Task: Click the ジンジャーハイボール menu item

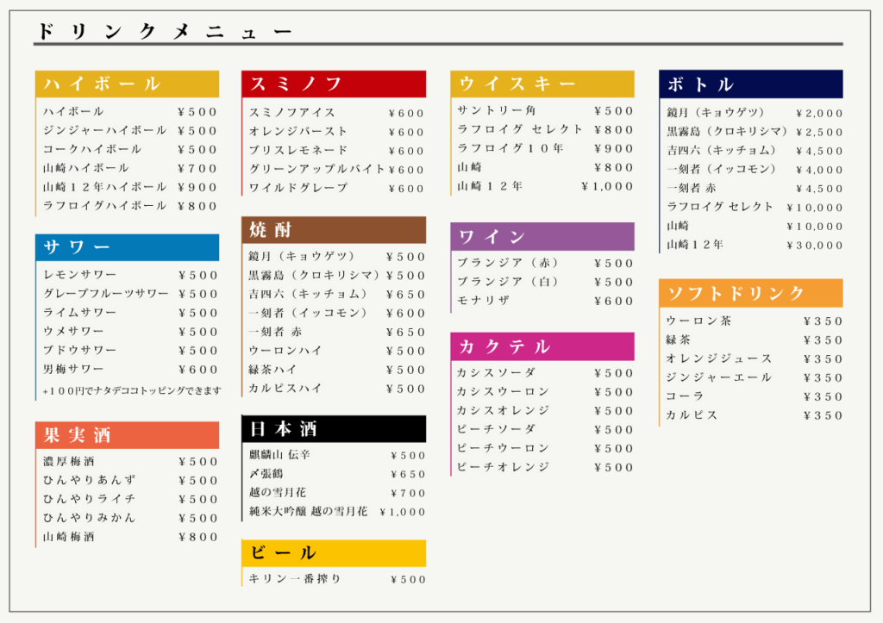Action: [105, 131]
